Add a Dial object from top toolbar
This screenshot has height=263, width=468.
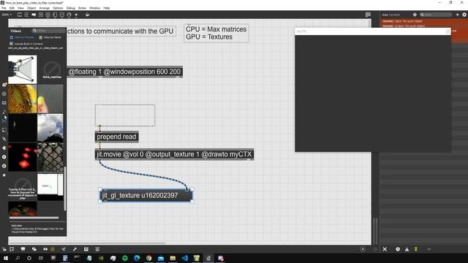pyautogui.click(x=69, y=15)
